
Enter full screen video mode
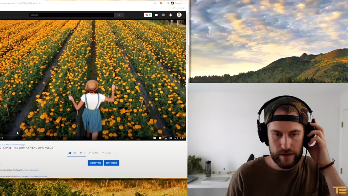pyautogui.click(x=181, y=138)
